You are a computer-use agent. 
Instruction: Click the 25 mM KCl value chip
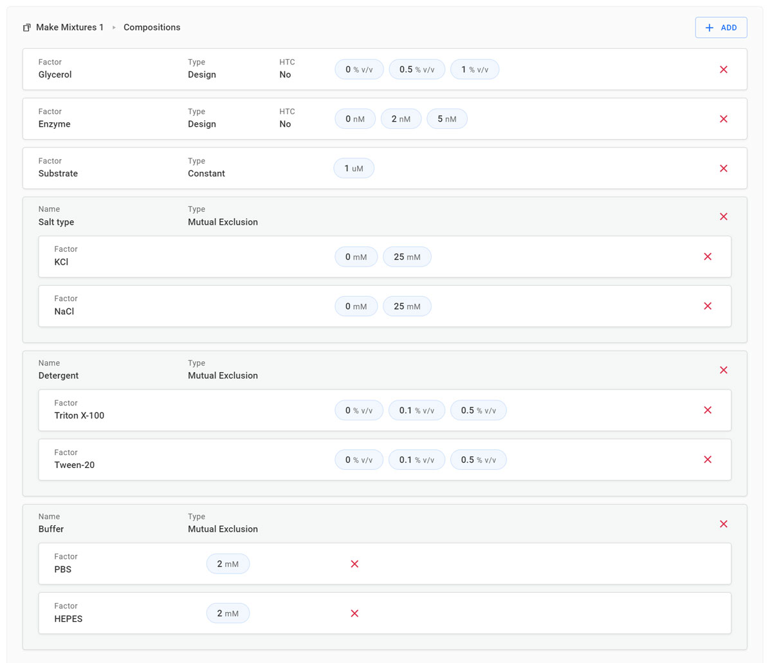pos(407,257)
